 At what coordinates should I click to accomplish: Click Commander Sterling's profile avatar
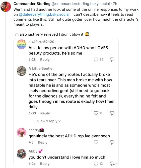[x=6, y=7]
